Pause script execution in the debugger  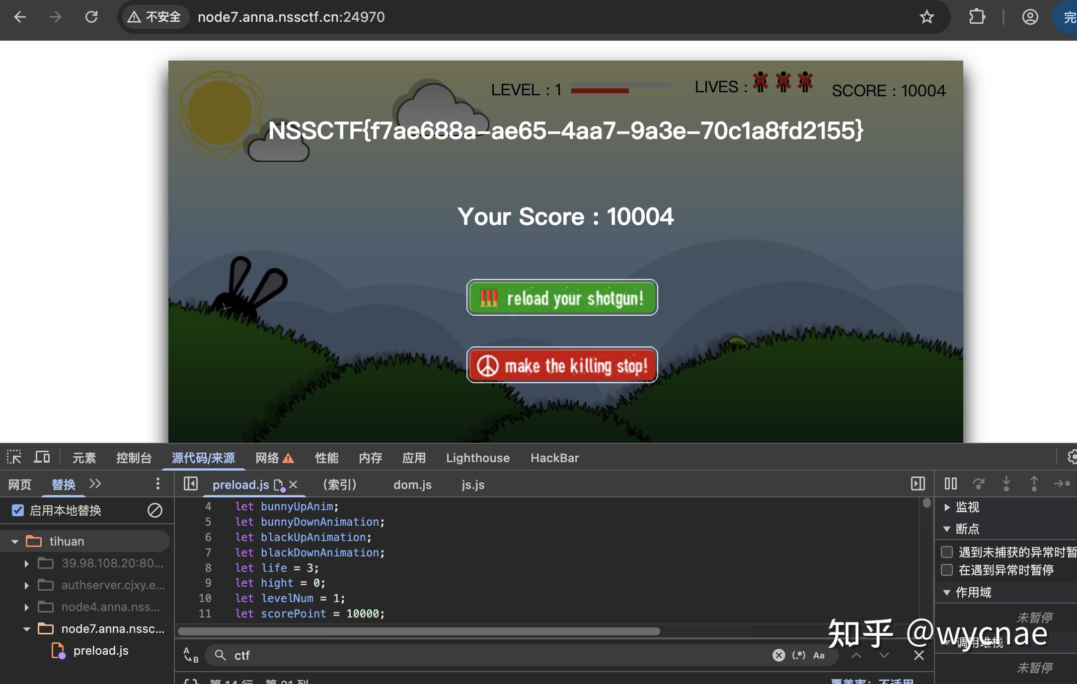pos(950,484)
